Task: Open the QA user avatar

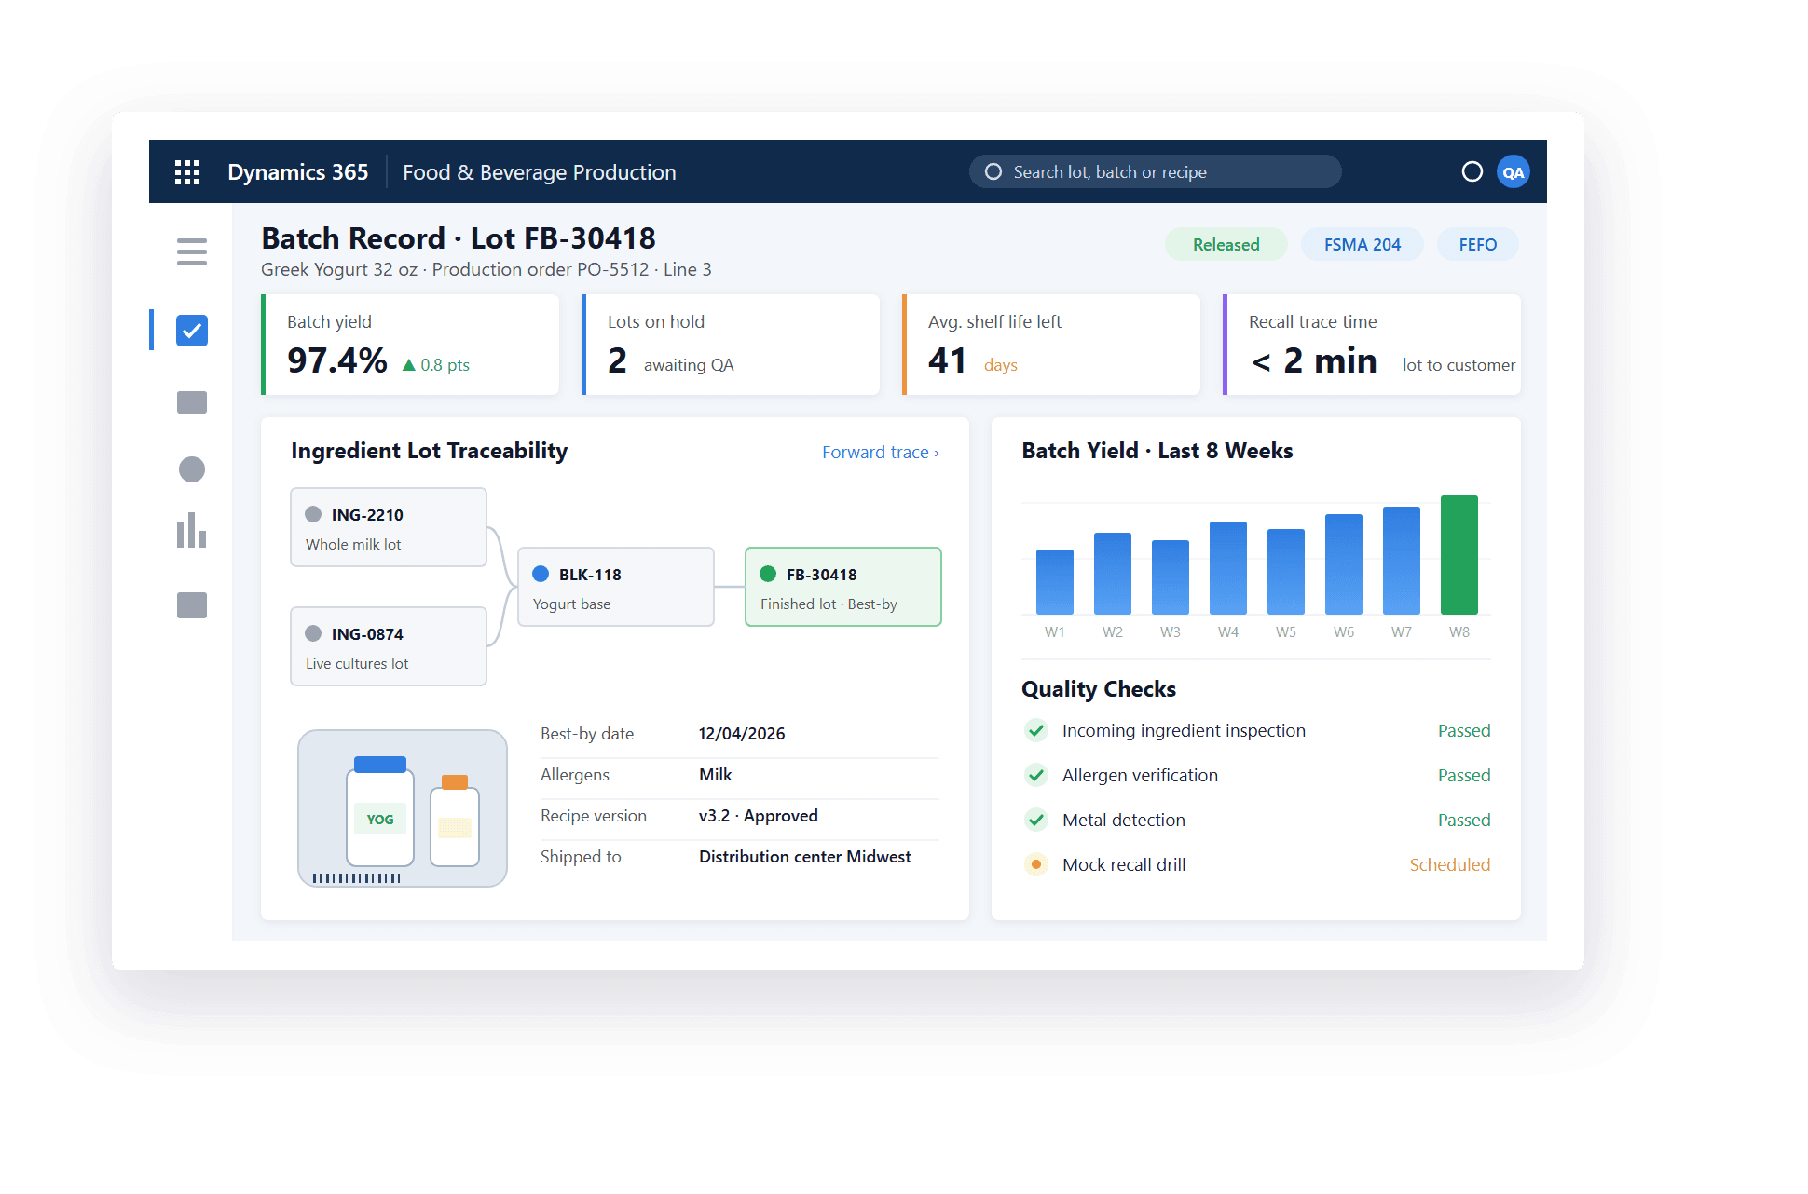Action: [x=1514, y=171]
